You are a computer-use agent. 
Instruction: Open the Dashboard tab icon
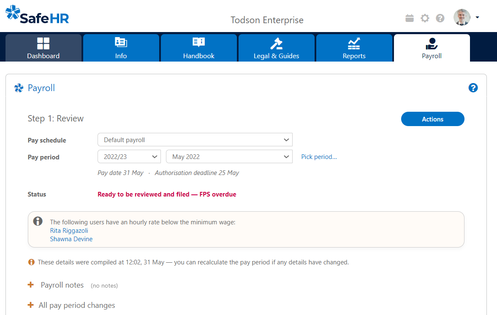tap(43, 42)
